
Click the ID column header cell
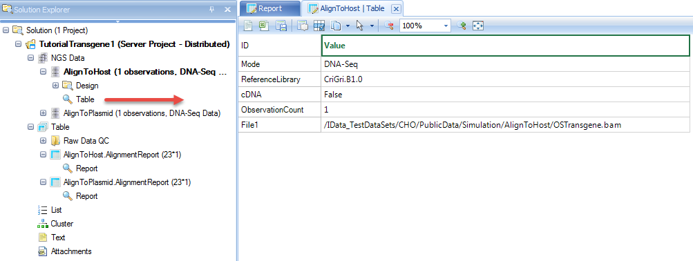(x=279, y=46)
